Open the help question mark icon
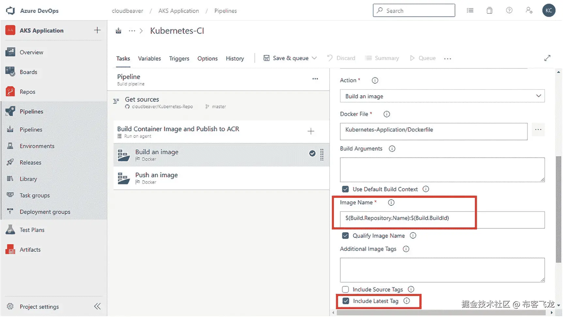563x317 pixels. [509, 10]
